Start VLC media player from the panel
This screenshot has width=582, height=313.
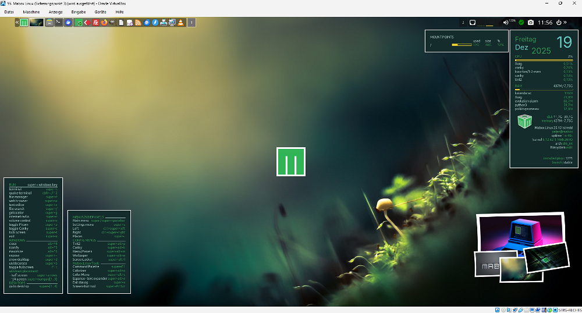(180, 23)
